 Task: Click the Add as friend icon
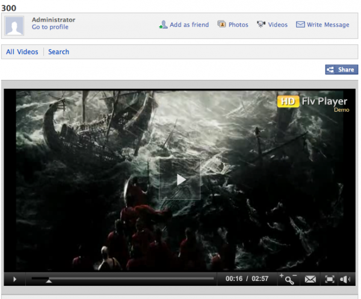(x=163, y=25)
